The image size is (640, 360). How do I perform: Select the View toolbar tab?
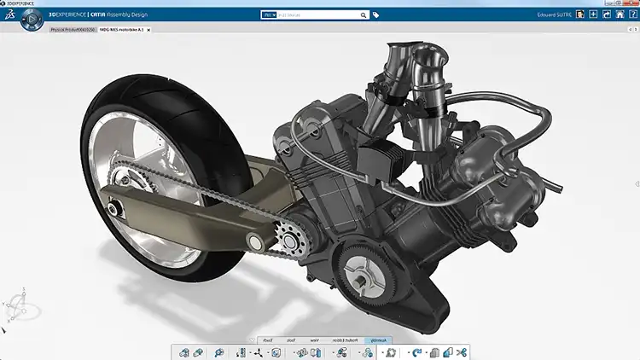pyautogui.click(x=314, y=340)
